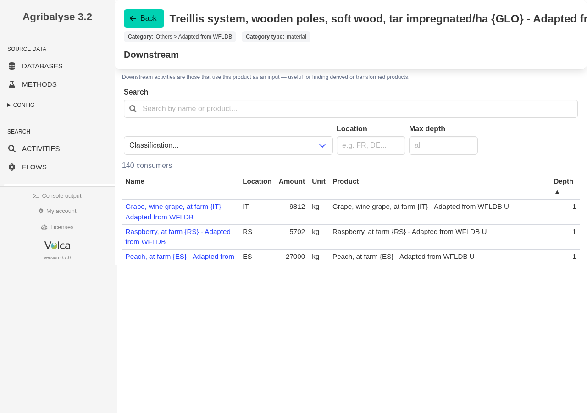Click the Activities magnifier icon
This screenshot has width=587, height=413.
(12, 149)
